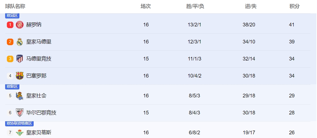Click the 积分 column header
Viewport: 317px width, 138px height.
click(294, 6)
